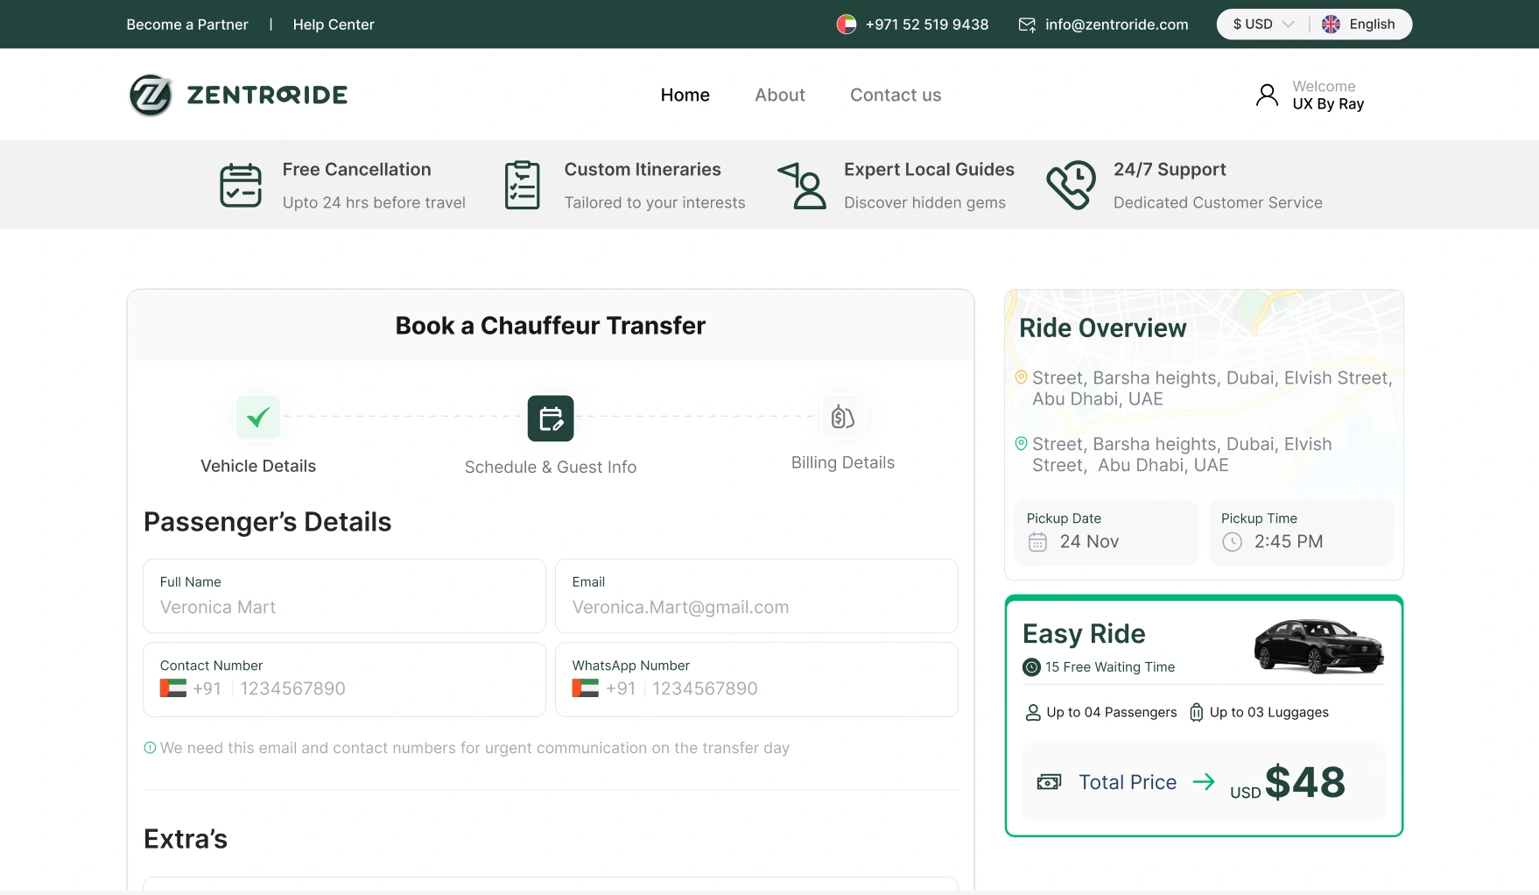Click the pickup location pin icon in Ride Overview
Image resolution: width=1539 pixels, height=895 pixels.
pos(1021,377)
